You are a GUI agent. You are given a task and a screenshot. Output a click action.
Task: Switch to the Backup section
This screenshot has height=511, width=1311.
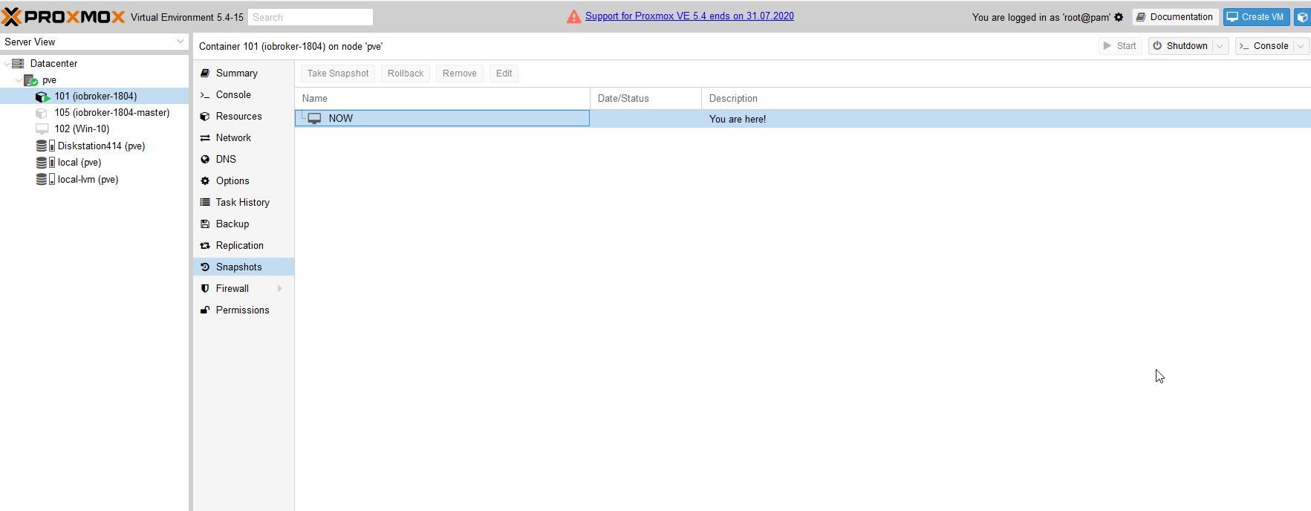[x=244, y=224]
